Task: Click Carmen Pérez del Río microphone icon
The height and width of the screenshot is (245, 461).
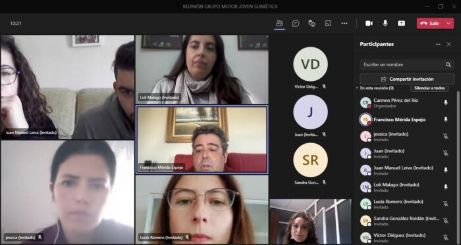Action: pyautogui.click(x=446, y=102)
